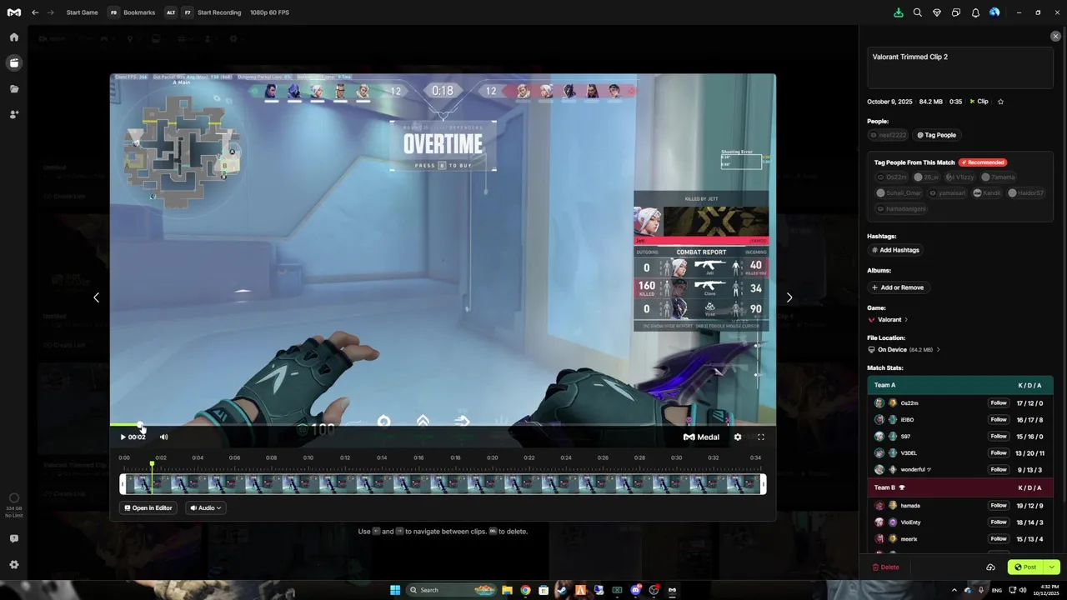Tag player hamadanigeni from match
Image resolution: width=1067 pixels, height=600 pixels.
(x=901, y=208)
